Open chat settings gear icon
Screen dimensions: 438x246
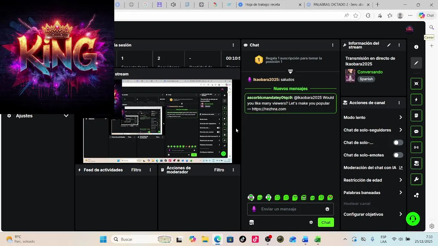[311, 222]
